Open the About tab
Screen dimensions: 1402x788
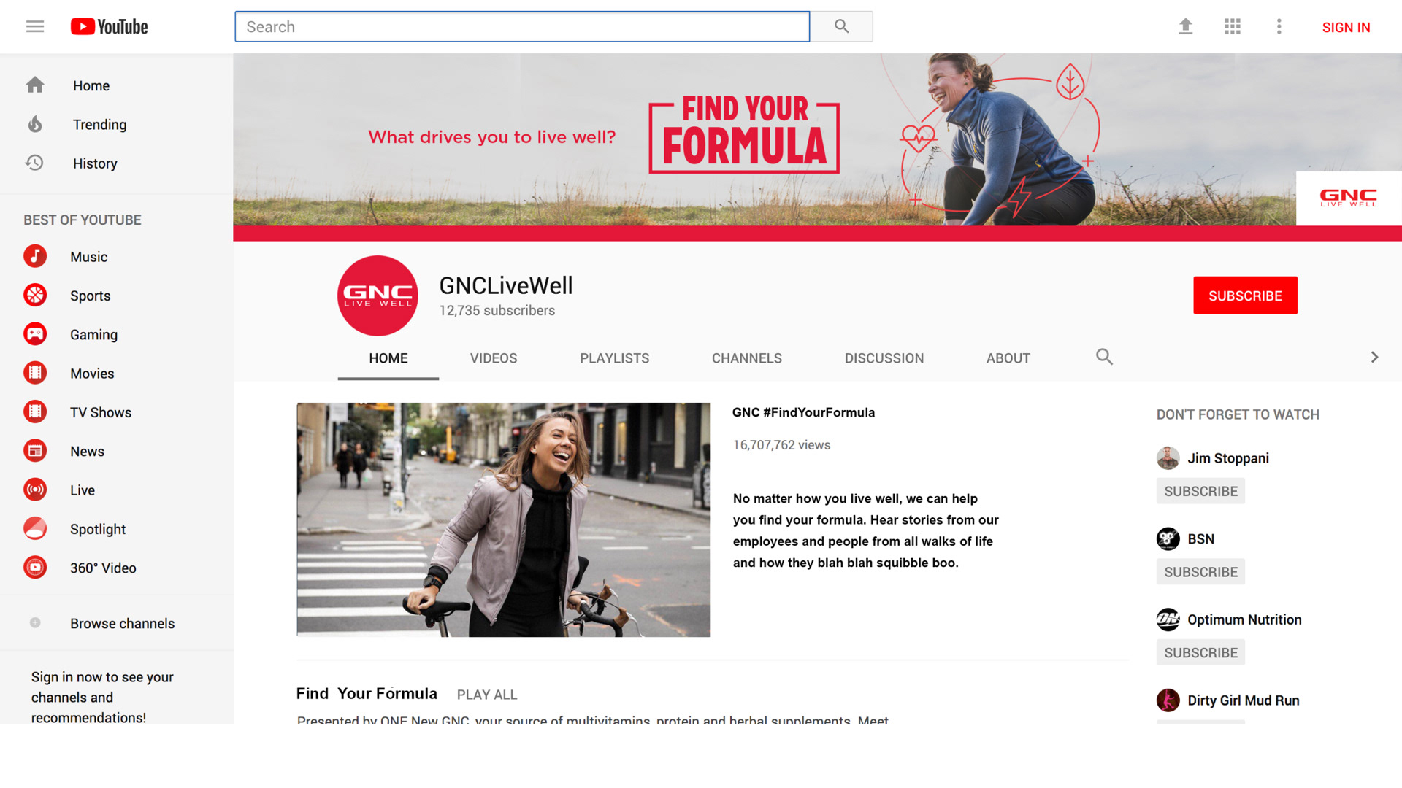(1008, 358)
